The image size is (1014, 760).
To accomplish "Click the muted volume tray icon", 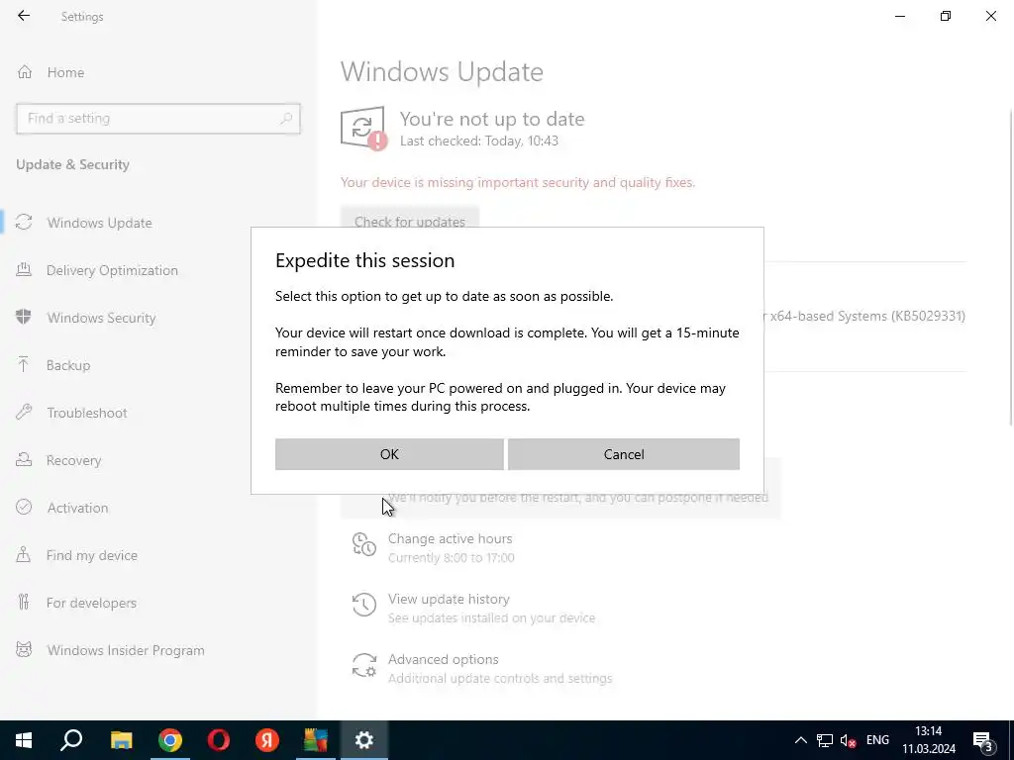I will tap(848, 741).
